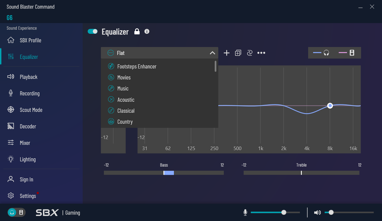The image size is (382, 221).
Task: Click the plus icon to add preset
Action: click(x=227, y=53)
